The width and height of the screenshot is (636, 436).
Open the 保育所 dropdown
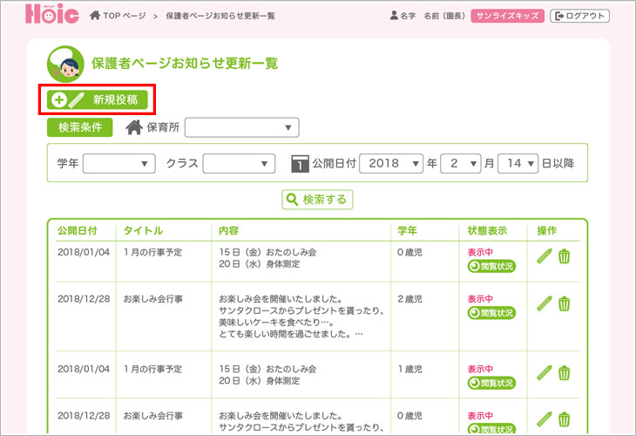[241, 128]
